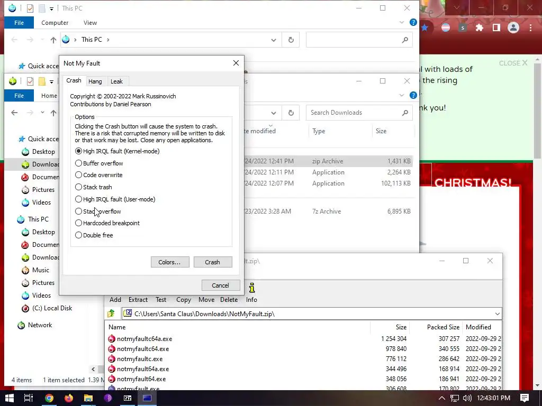Expand address dropdown in Downloads window
Image resolution: width=542 pixels, height=406 pixels.
[274, 113]
